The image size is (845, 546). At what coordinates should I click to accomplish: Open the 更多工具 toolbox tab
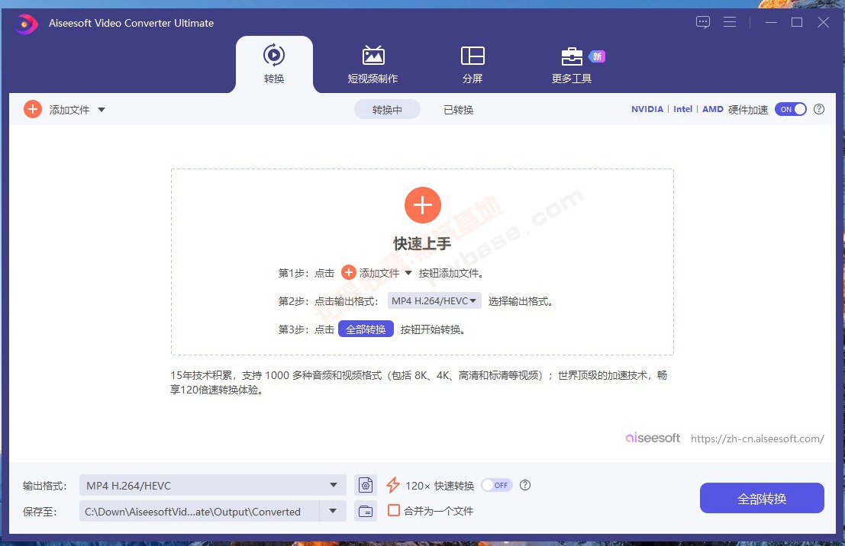(x=572, y=64)
